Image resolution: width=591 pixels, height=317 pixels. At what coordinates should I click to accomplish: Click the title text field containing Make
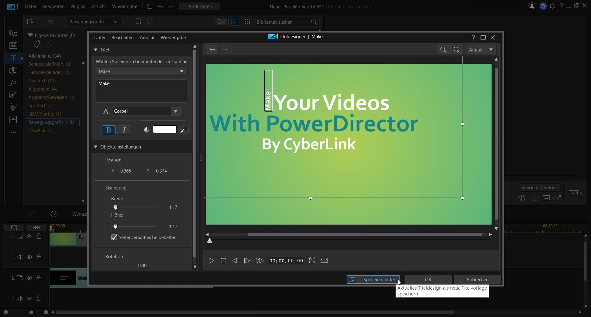pyautogui.click(x=141, y=91)
